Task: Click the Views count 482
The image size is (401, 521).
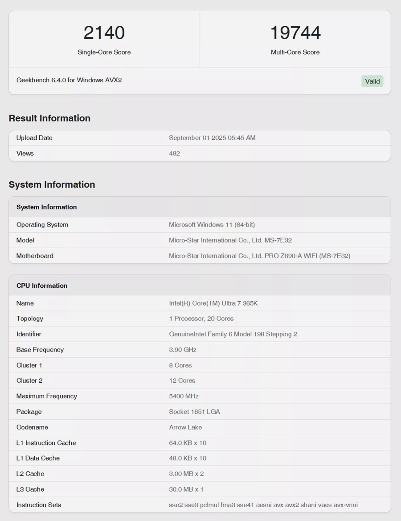Action: [174, 153]
